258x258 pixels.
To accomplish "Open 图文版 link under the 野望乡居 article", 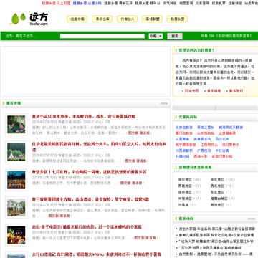I will pyautogui.click(x=125, y=183).
